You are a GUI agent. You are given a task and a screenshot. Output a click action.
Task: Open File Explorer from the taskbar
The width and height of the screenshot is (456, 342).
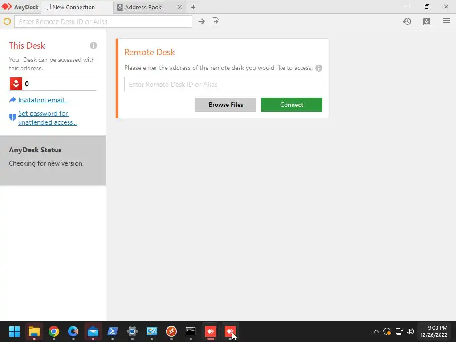click(x=34, y=331)
